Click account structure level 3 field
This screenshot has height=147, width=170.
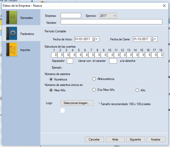point(67,55)
